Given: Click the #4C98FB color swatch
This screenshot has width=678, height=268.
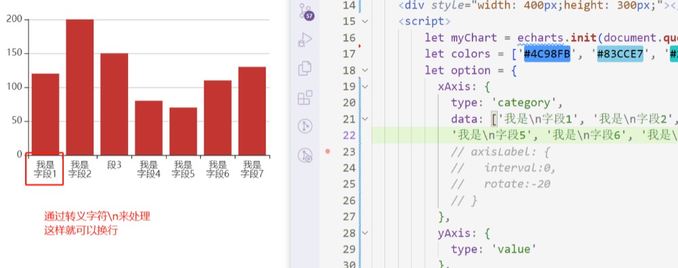Looking at the screenshot, I should tap(547, 54).
